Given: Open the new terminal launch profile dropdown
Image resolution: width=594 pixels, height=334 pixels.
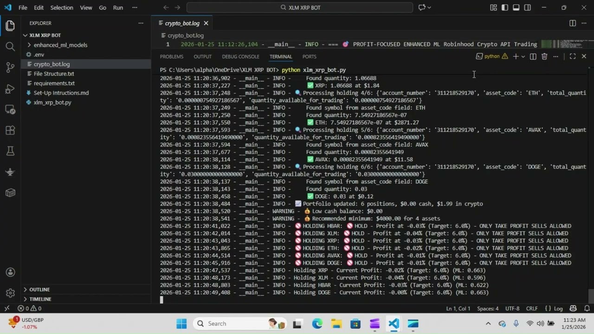Looking at the screenshot, I should click(x=523, y=57).
